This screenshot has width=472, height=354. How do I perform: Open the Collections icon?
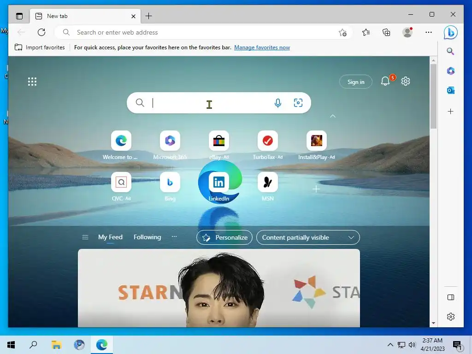coord(386,32)
